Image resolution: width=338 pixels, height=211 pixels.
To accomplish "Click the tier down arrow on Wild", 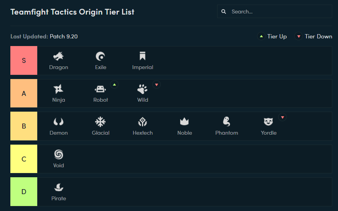I will [157, 85].
